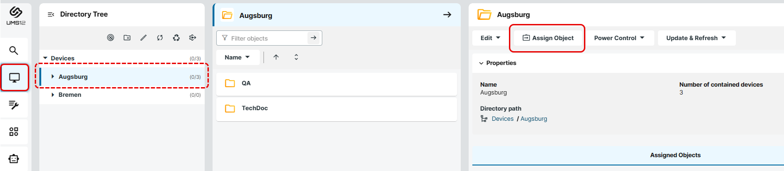Open the Power Control menu
This screenshot has height=171, width=784.
(x=619, y=38)
